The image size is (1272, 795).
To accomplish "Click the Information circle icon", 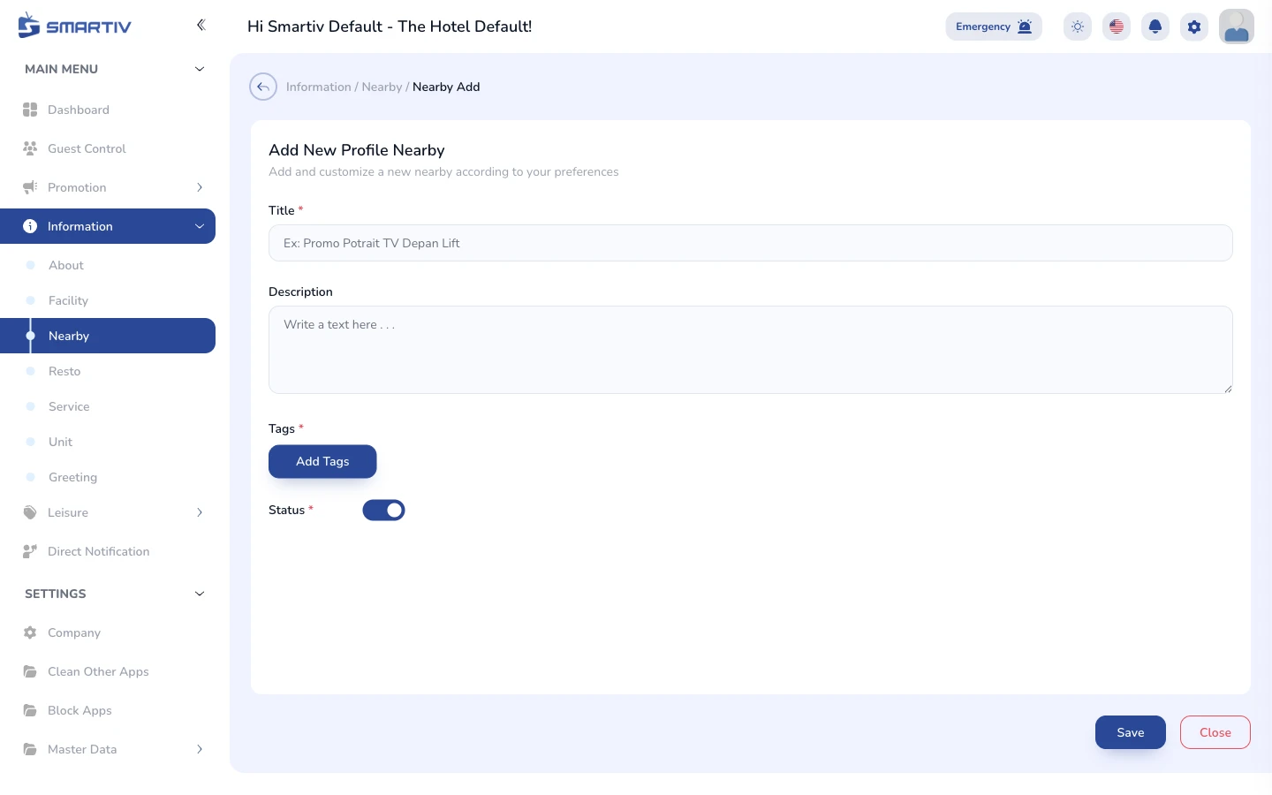I will (30, 226).
